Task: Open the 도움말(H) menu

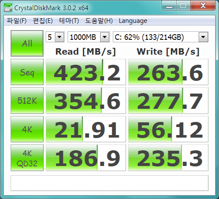Action: tap(99, 21)
